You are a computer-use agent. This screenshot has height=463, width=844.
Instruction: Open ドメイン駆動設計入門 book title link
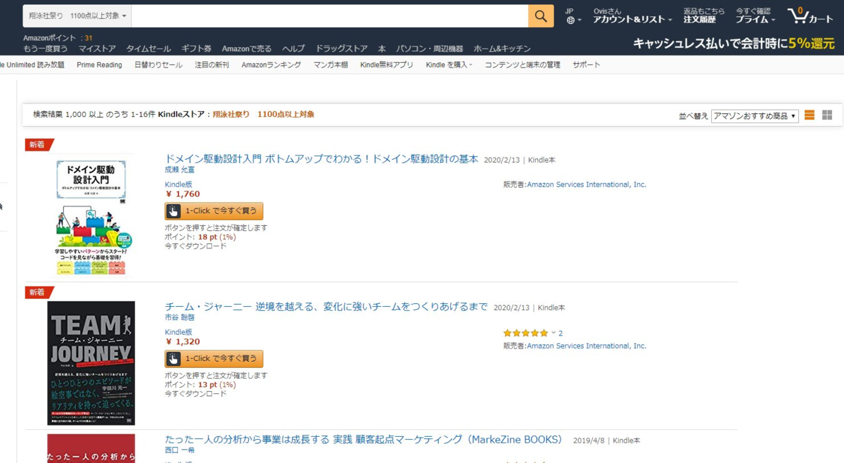tap(321, 159)
